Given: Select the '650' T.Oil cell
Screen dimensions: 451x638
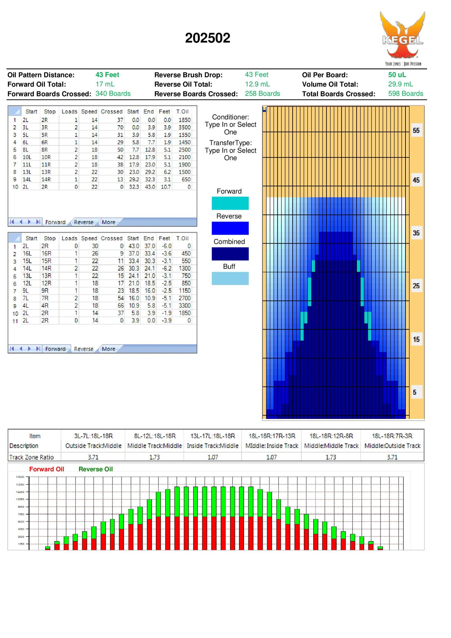Looking at the screenshot, I should pos(182,179).
